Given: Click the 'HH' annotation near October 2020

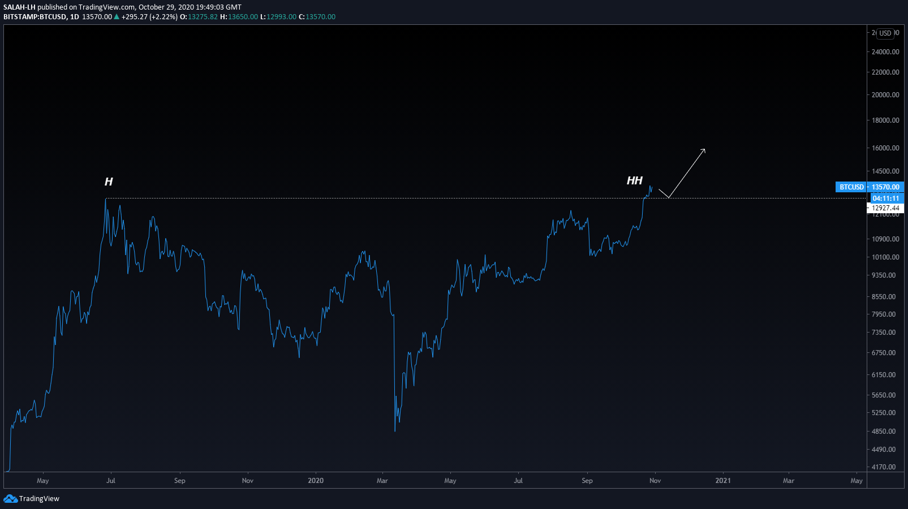Looking at the screenshot, I should (x=635, y=180).
